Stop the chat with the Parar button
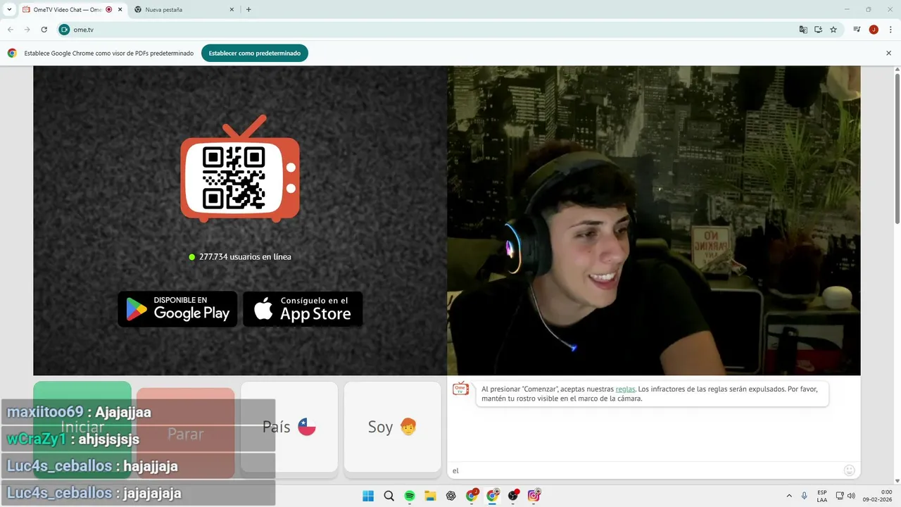 [185, 433]
